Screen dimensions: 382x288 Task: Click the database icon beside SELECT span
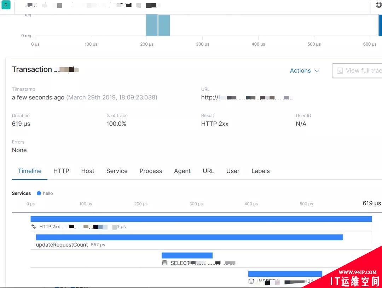pos(165,263)
